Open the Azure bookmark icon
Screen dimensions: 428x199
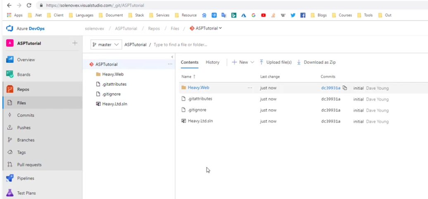(x=243, y=15)
